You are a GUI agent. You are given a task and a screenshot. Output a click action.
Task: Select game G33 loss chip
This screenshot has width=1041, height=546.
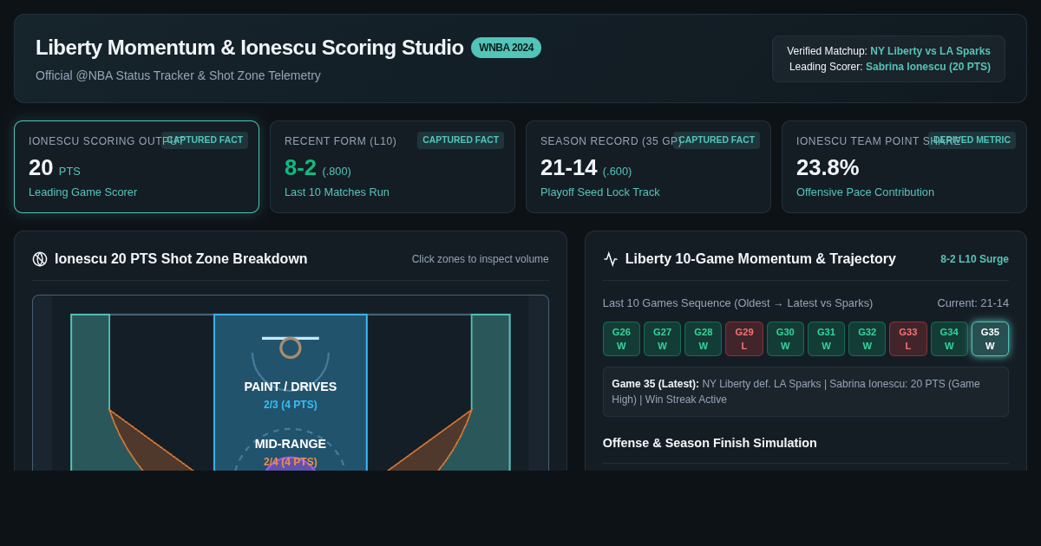(908, 339)
